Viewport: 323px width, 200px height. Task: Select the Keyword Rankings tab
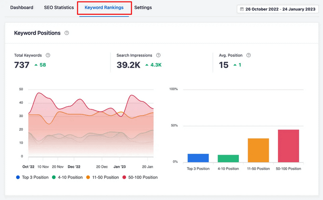coord(104,8)
